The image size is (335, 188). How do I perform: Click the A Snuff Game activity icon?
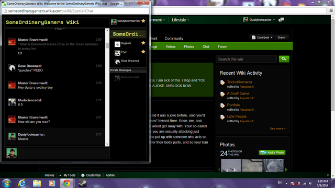click(x=222, y=94)
